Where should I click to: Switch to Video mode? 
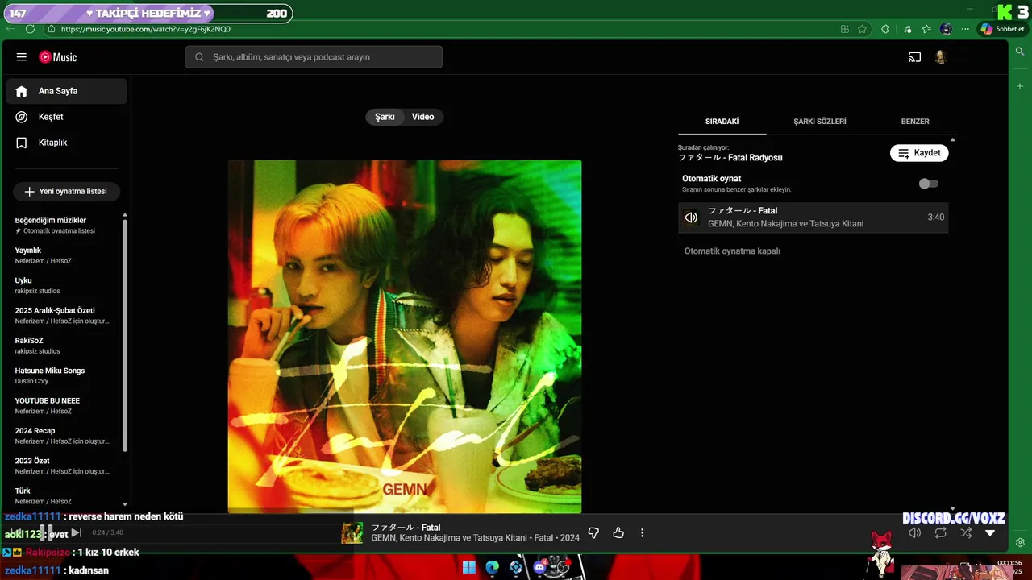tap(423, 117)
